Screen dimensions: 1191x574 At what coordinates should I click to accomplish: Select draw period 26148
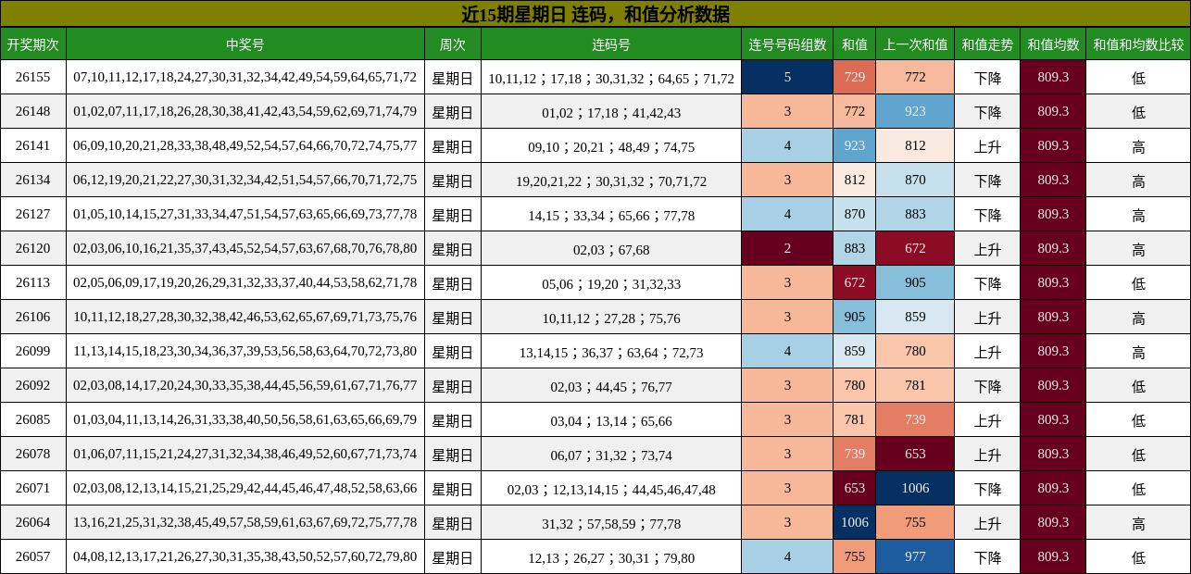33,112
